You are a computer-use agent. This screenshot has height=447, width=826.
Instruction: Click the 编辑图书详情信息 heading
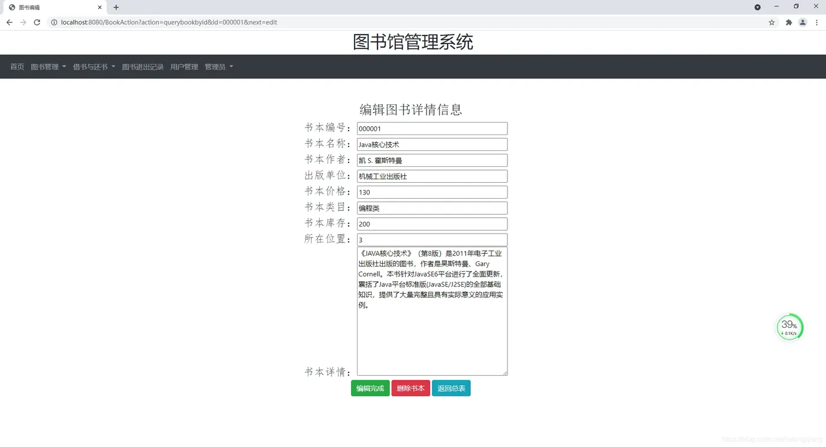click(x=411, y=110)
